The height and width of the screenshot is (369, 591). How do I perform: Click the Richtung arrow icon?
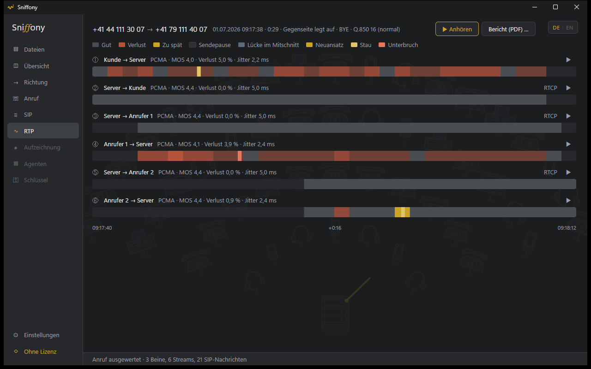pyautogui.click(x=16, y=83)
